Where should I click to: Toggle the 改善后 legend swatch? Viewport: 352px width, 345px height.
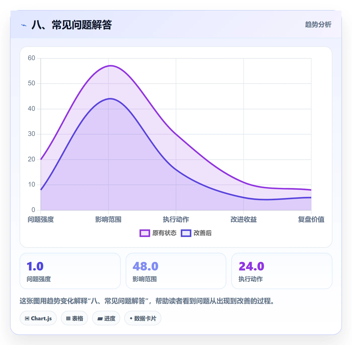pyautogui.click(x=186, y=233)
